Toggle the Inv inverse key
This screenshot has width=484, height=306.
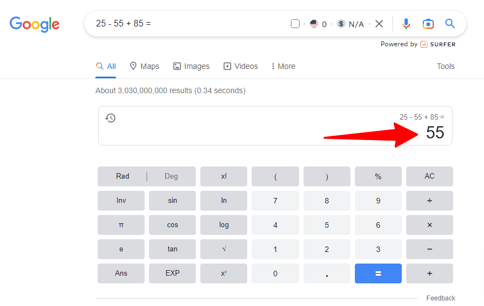tap(121, 201)
